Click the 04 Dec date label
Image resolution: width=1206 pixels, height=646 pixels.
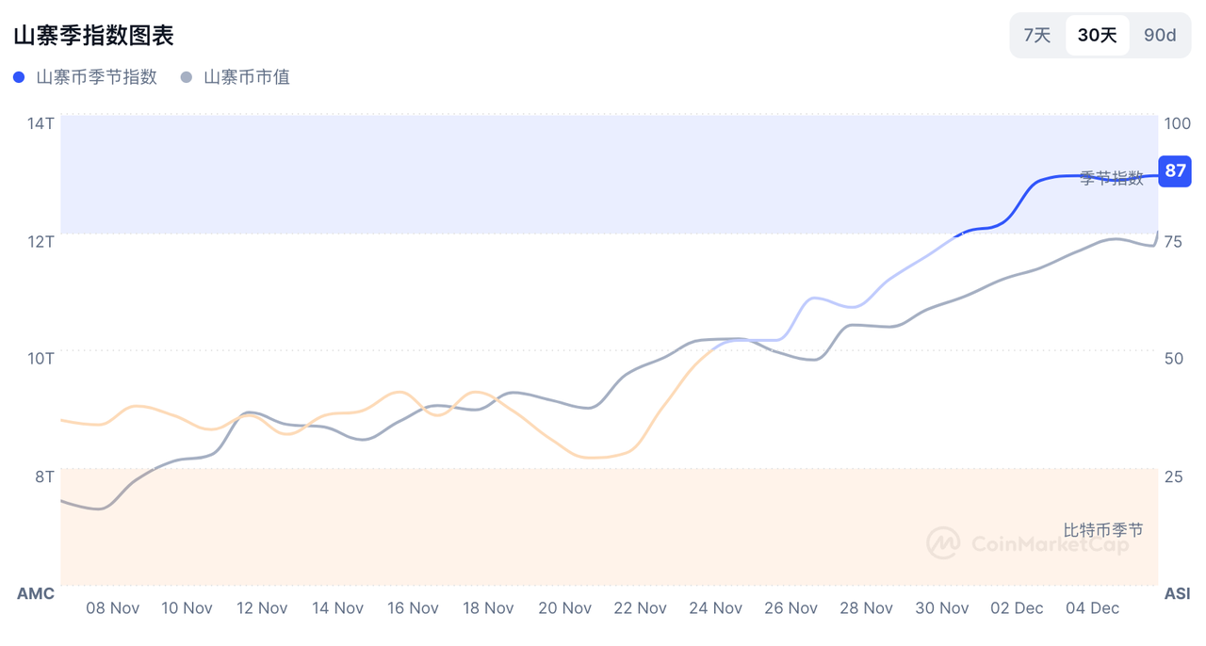(x=1092, y=608)
